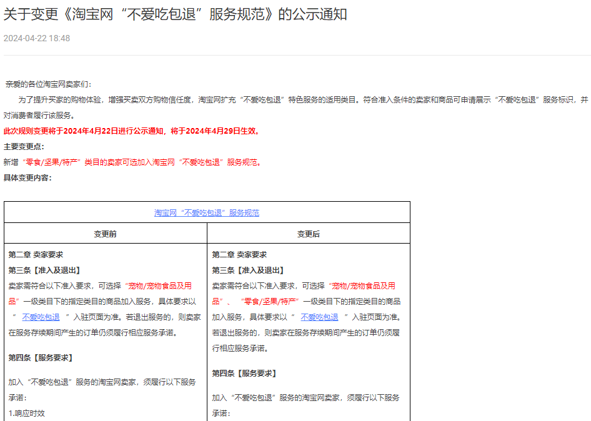Click the 具体变更内容 heading
The width and height of the screenshot is (591, 421).
coord(27,178)
